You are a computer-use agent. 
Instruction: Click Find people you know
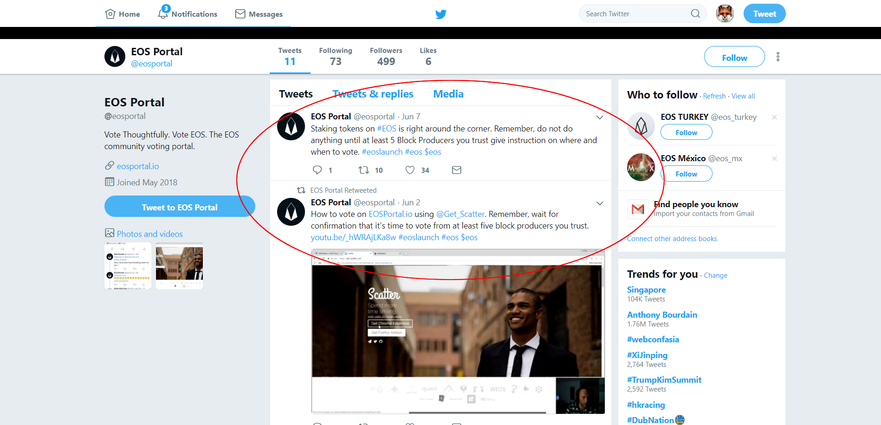(x=696, y=204)
